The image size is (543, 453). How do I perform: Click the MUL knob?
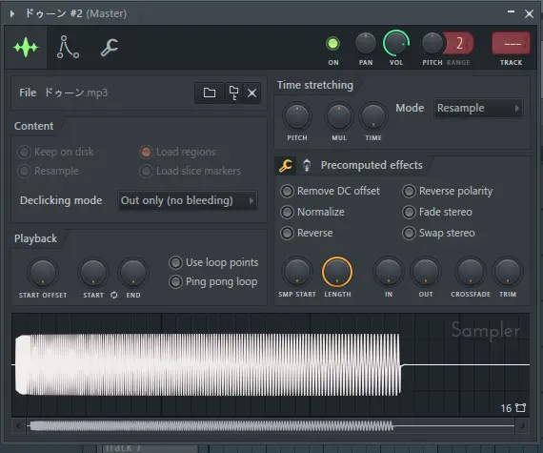[339, 116]
